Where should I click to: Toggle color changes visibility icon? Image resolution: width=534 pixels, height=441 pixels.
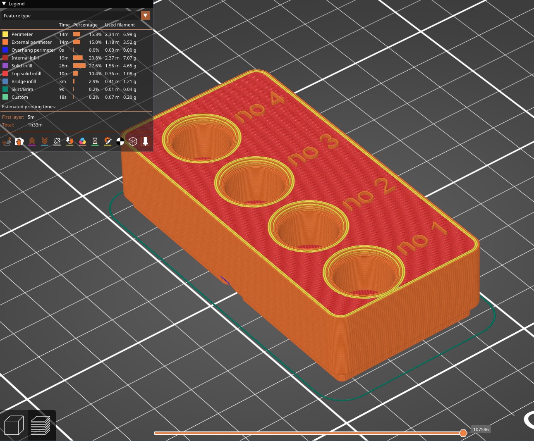click(x=82, y=142)
